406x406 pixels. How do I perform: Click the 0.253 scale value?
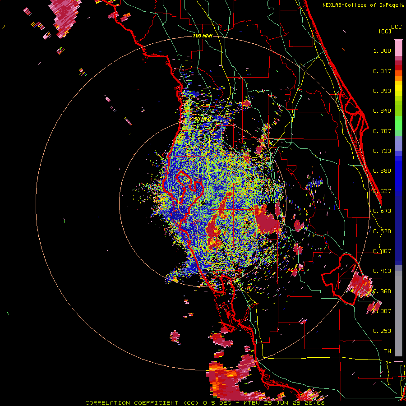[x=382, y=331]
